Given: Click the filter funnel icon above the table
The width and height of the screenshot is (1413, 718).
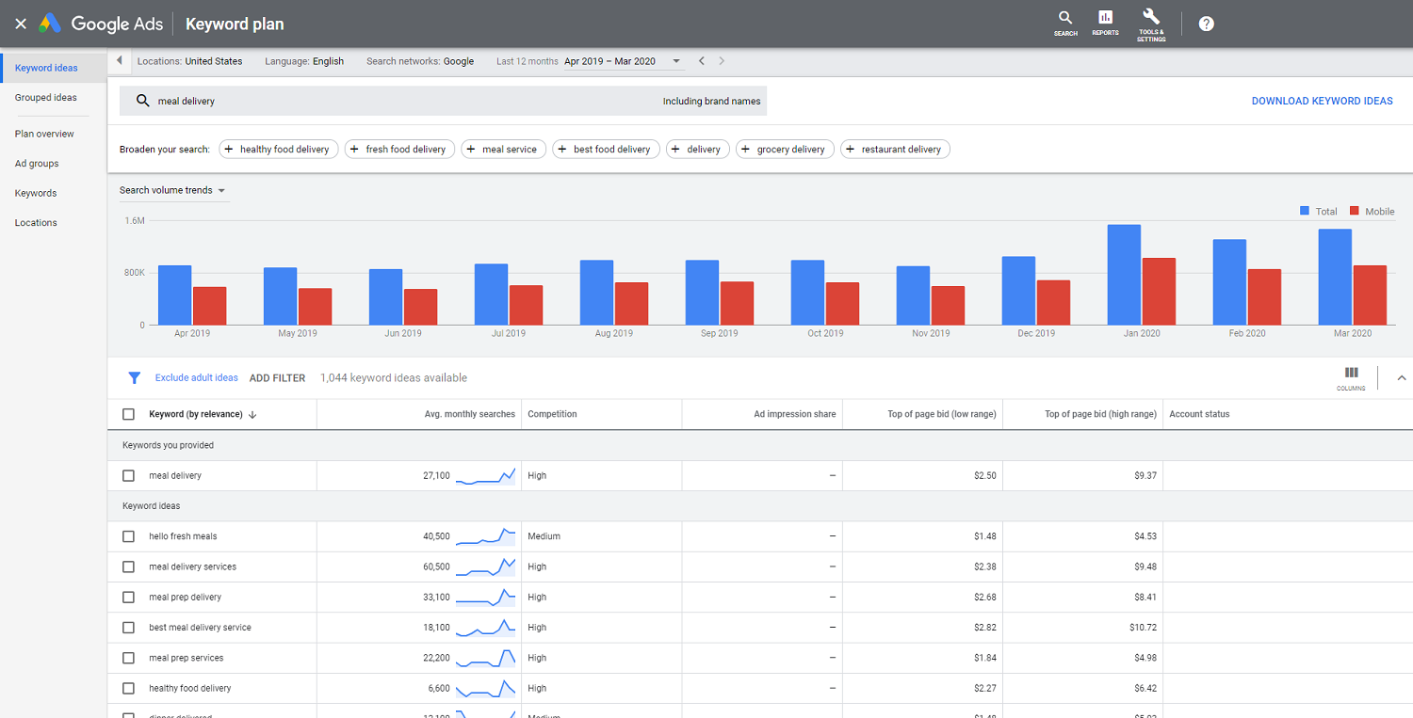Looking at the screenshot, I should pyautogui.click(x=134, y=377).
